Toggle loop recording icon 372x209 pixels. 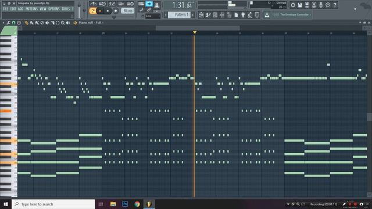coord(130,3)
